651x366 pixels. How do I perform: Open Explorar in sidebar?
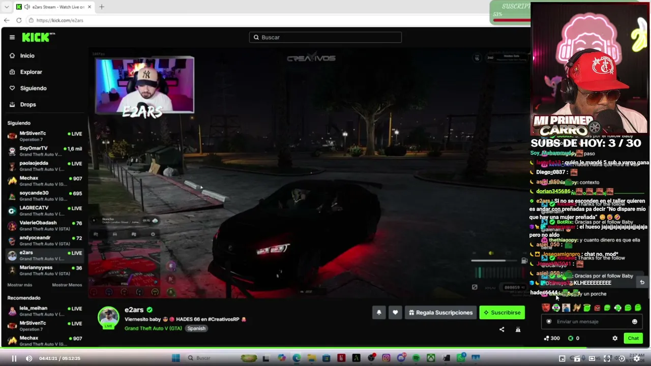[31, 72]
